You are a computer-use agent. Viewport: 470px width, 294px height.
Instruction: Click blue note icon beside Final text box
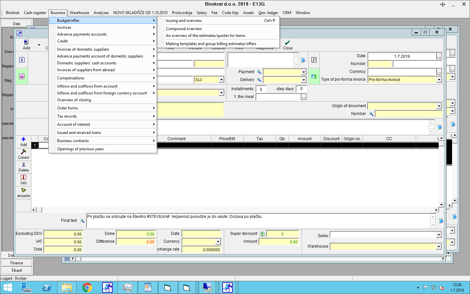[441, 221]
